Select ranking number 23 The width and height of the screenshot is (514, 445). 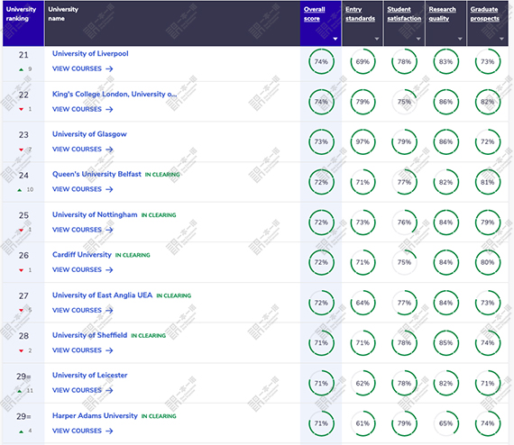coord(23,135)
